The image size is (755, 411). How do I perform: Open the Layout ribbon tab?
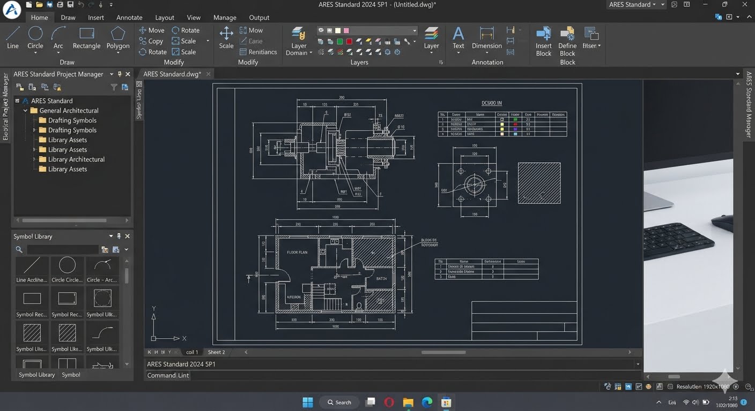(165, 18)
